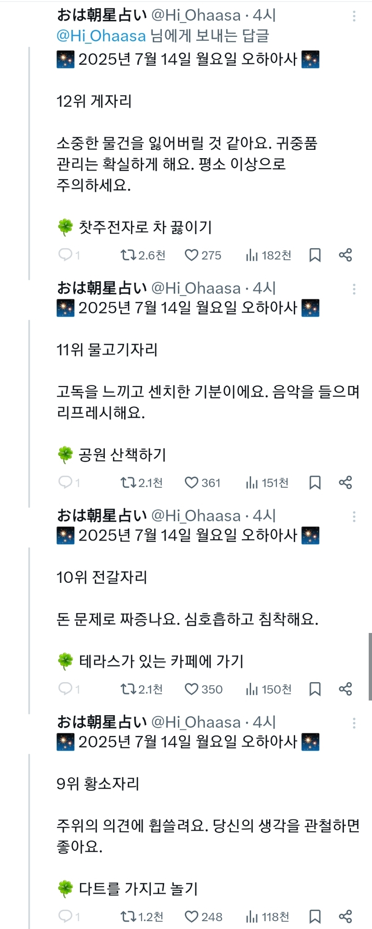Share the 12위 게자리 post

[x=345, y=255]
